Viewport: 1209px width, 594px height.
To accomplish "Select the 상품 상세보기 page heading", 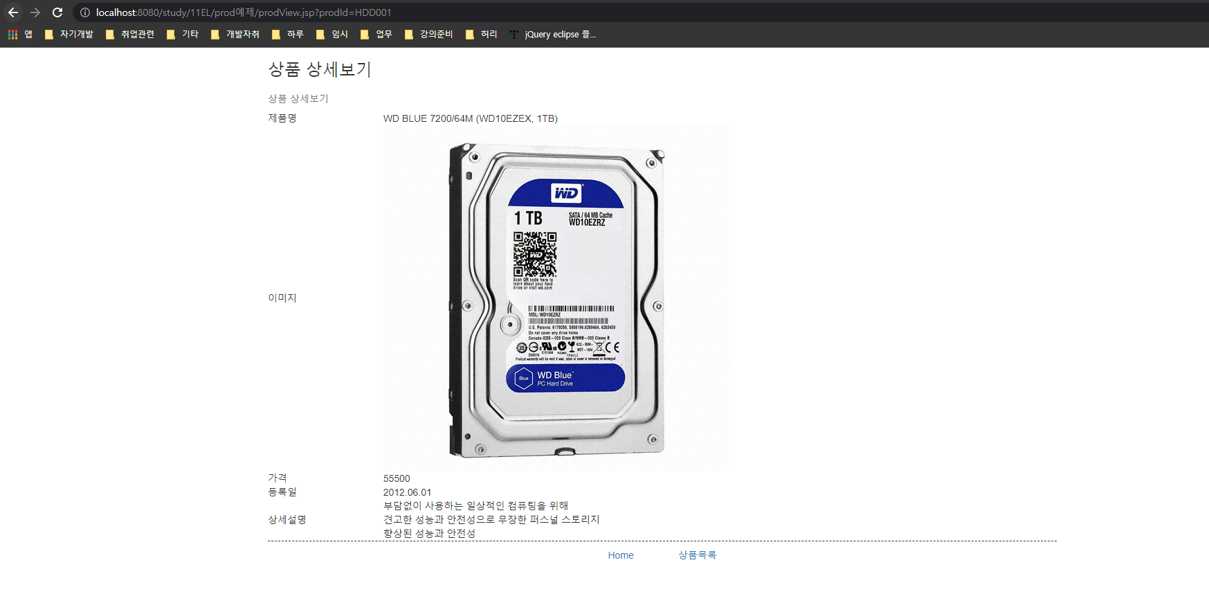I will (320, 69).
